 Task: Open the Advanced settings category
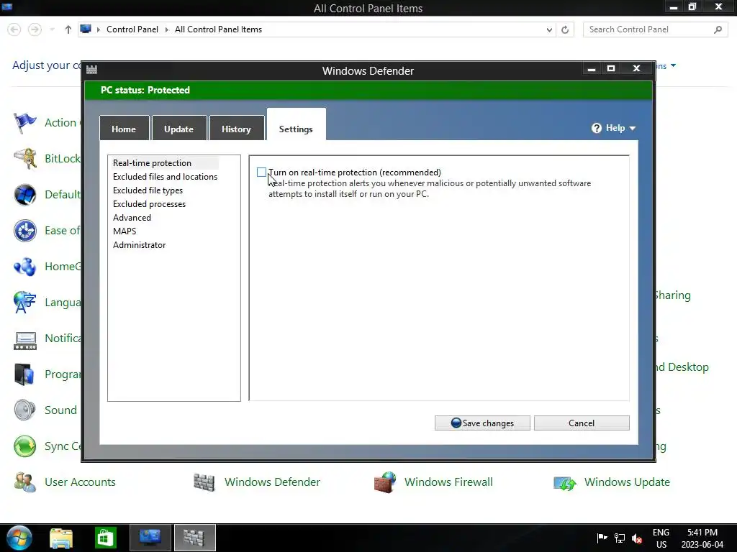click(132, 217)
